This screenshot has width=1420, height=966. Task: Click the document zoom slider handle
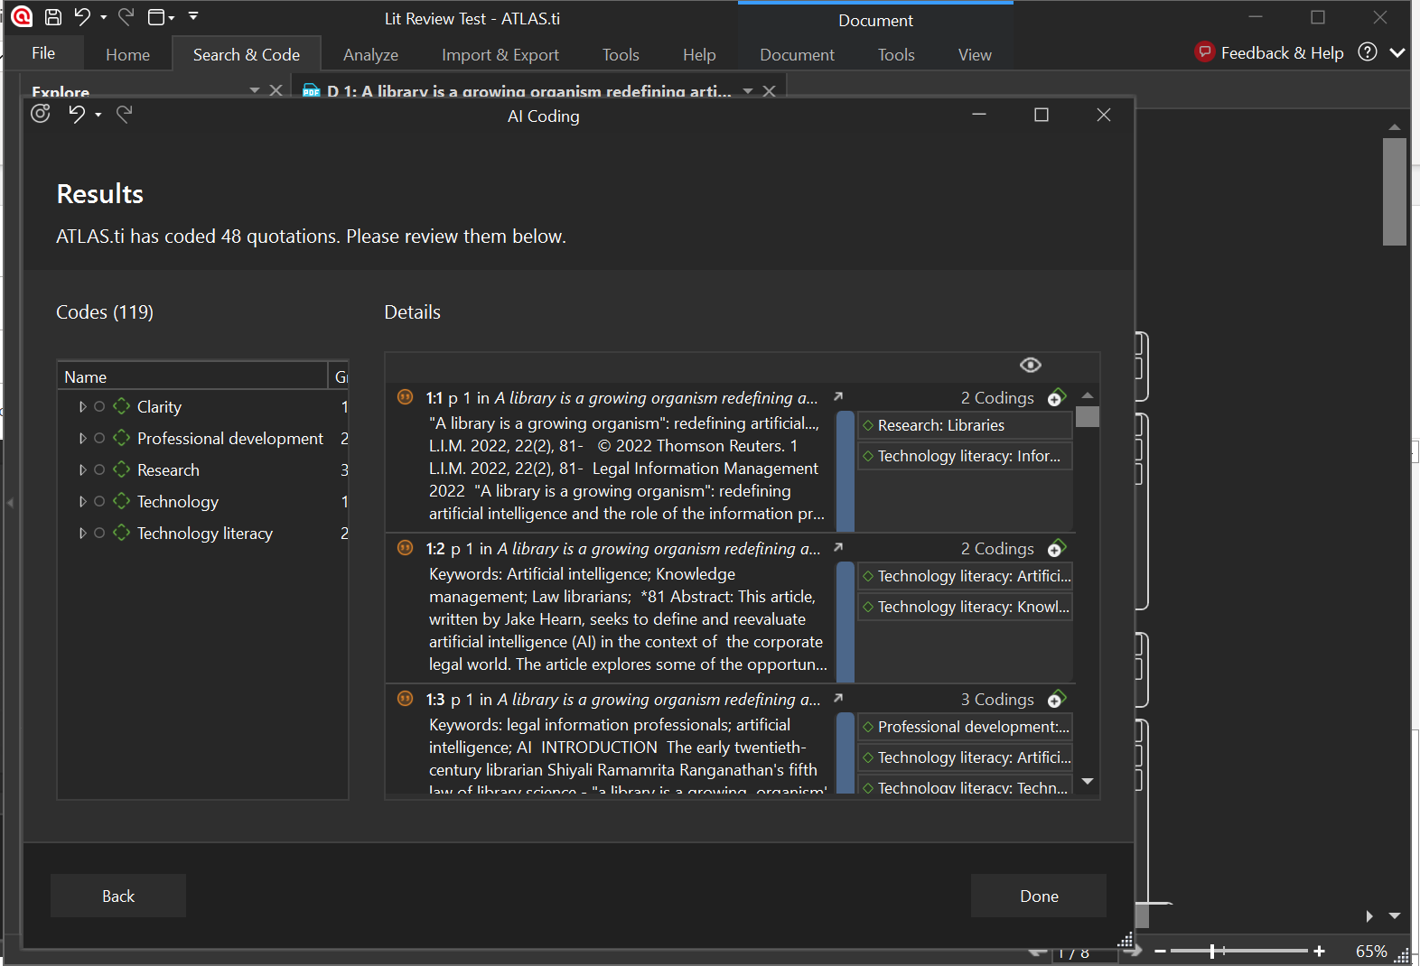[1213, 951]
